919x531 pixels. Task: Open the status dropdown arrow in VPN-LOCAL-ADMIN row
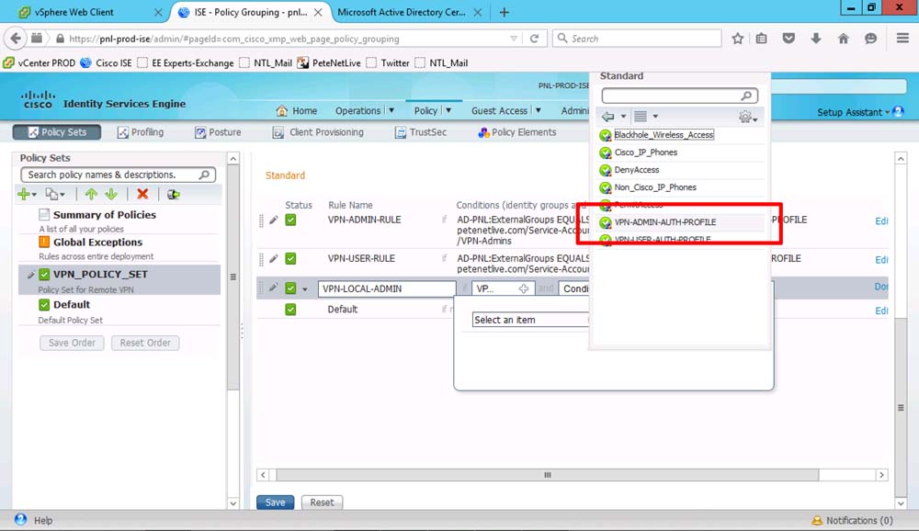pos(305,289)
